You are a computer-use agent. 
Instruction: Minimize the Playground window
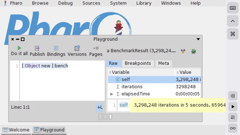(x=18, y=39)
